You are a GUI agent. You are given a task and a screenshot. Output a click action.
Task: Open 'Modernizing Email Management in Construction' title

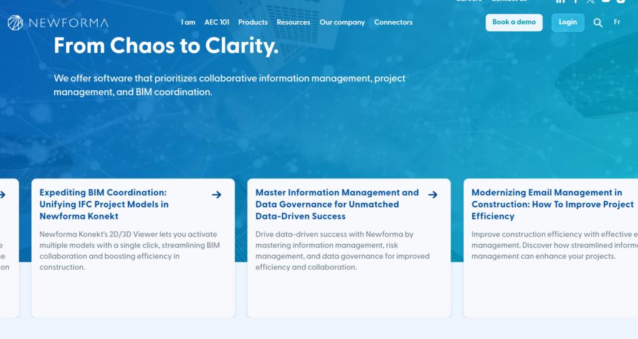[x=553, y=204]
